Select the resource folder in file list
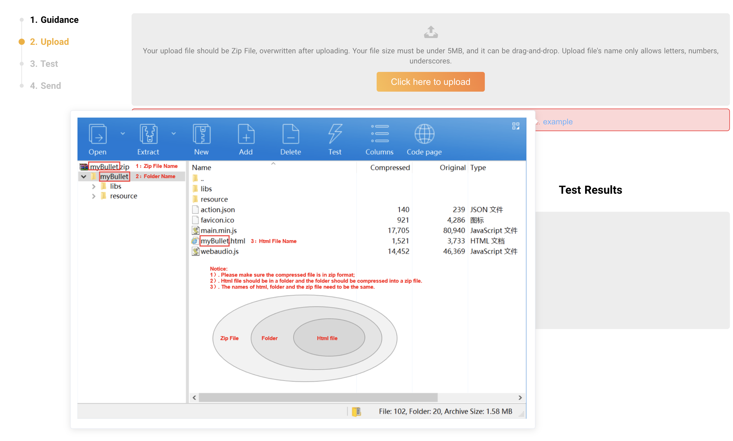The width and height of the screenshot is (733, 441). click(x=214, y=199)
